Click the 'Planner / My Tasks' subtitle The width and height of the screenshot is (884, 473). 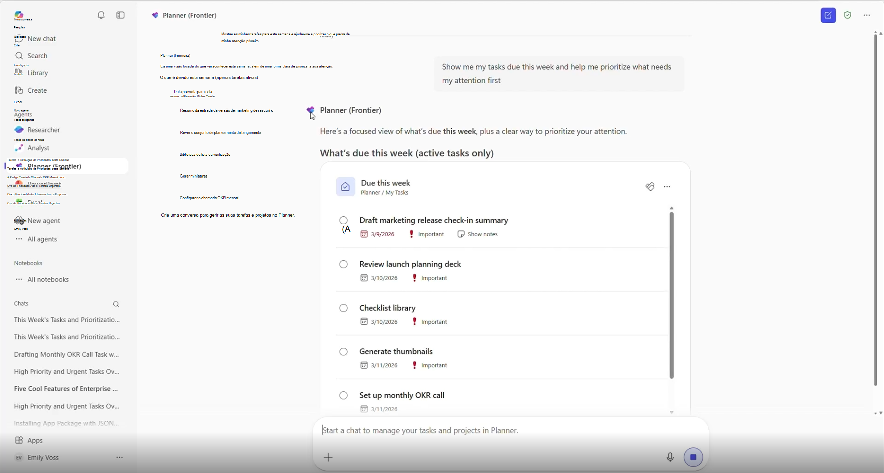pyautogui.click(x=384, y=193)
